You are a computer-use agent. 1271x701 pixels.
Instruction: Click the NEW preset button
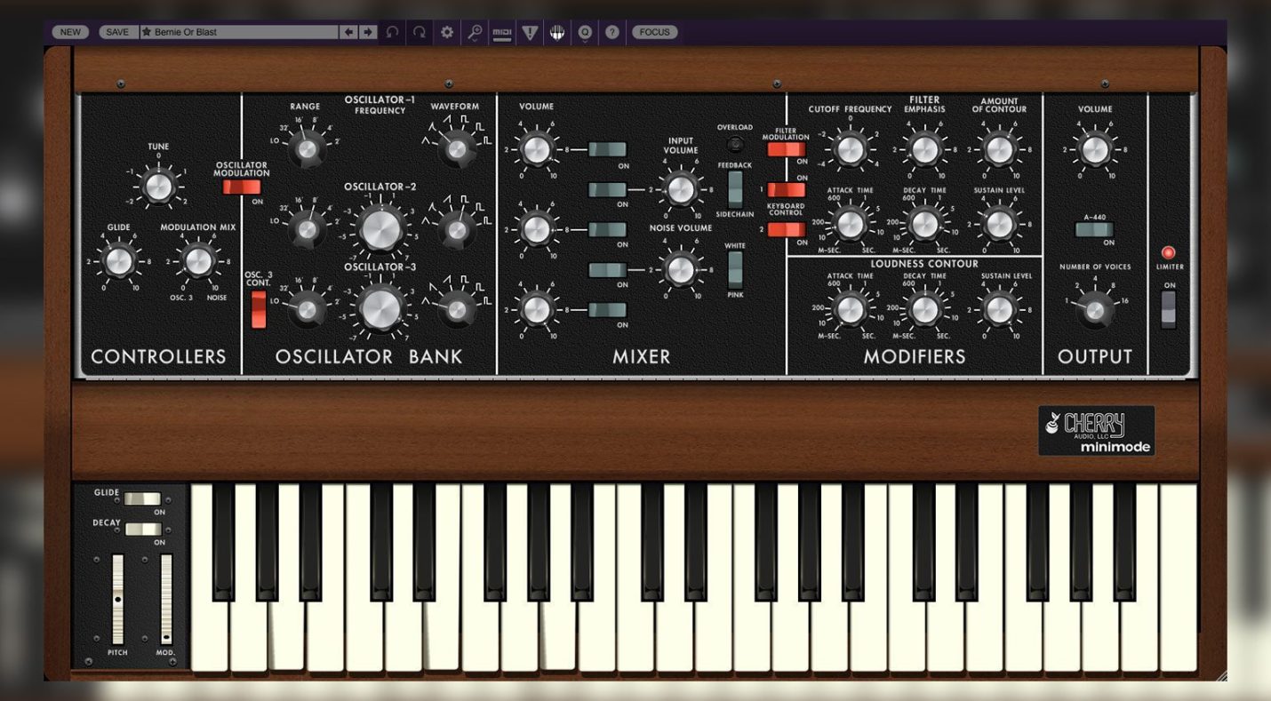69,31
